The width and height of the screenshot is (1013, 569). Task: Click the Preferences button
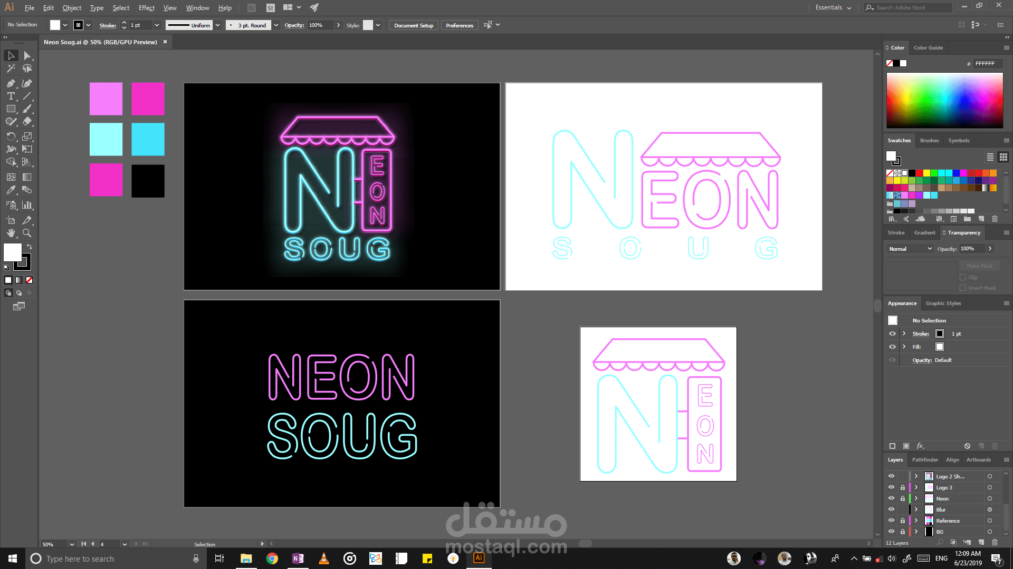coord(459,25)
